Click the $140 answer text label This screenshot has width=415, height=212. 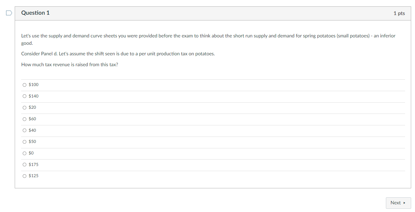[x=33, y=96]
